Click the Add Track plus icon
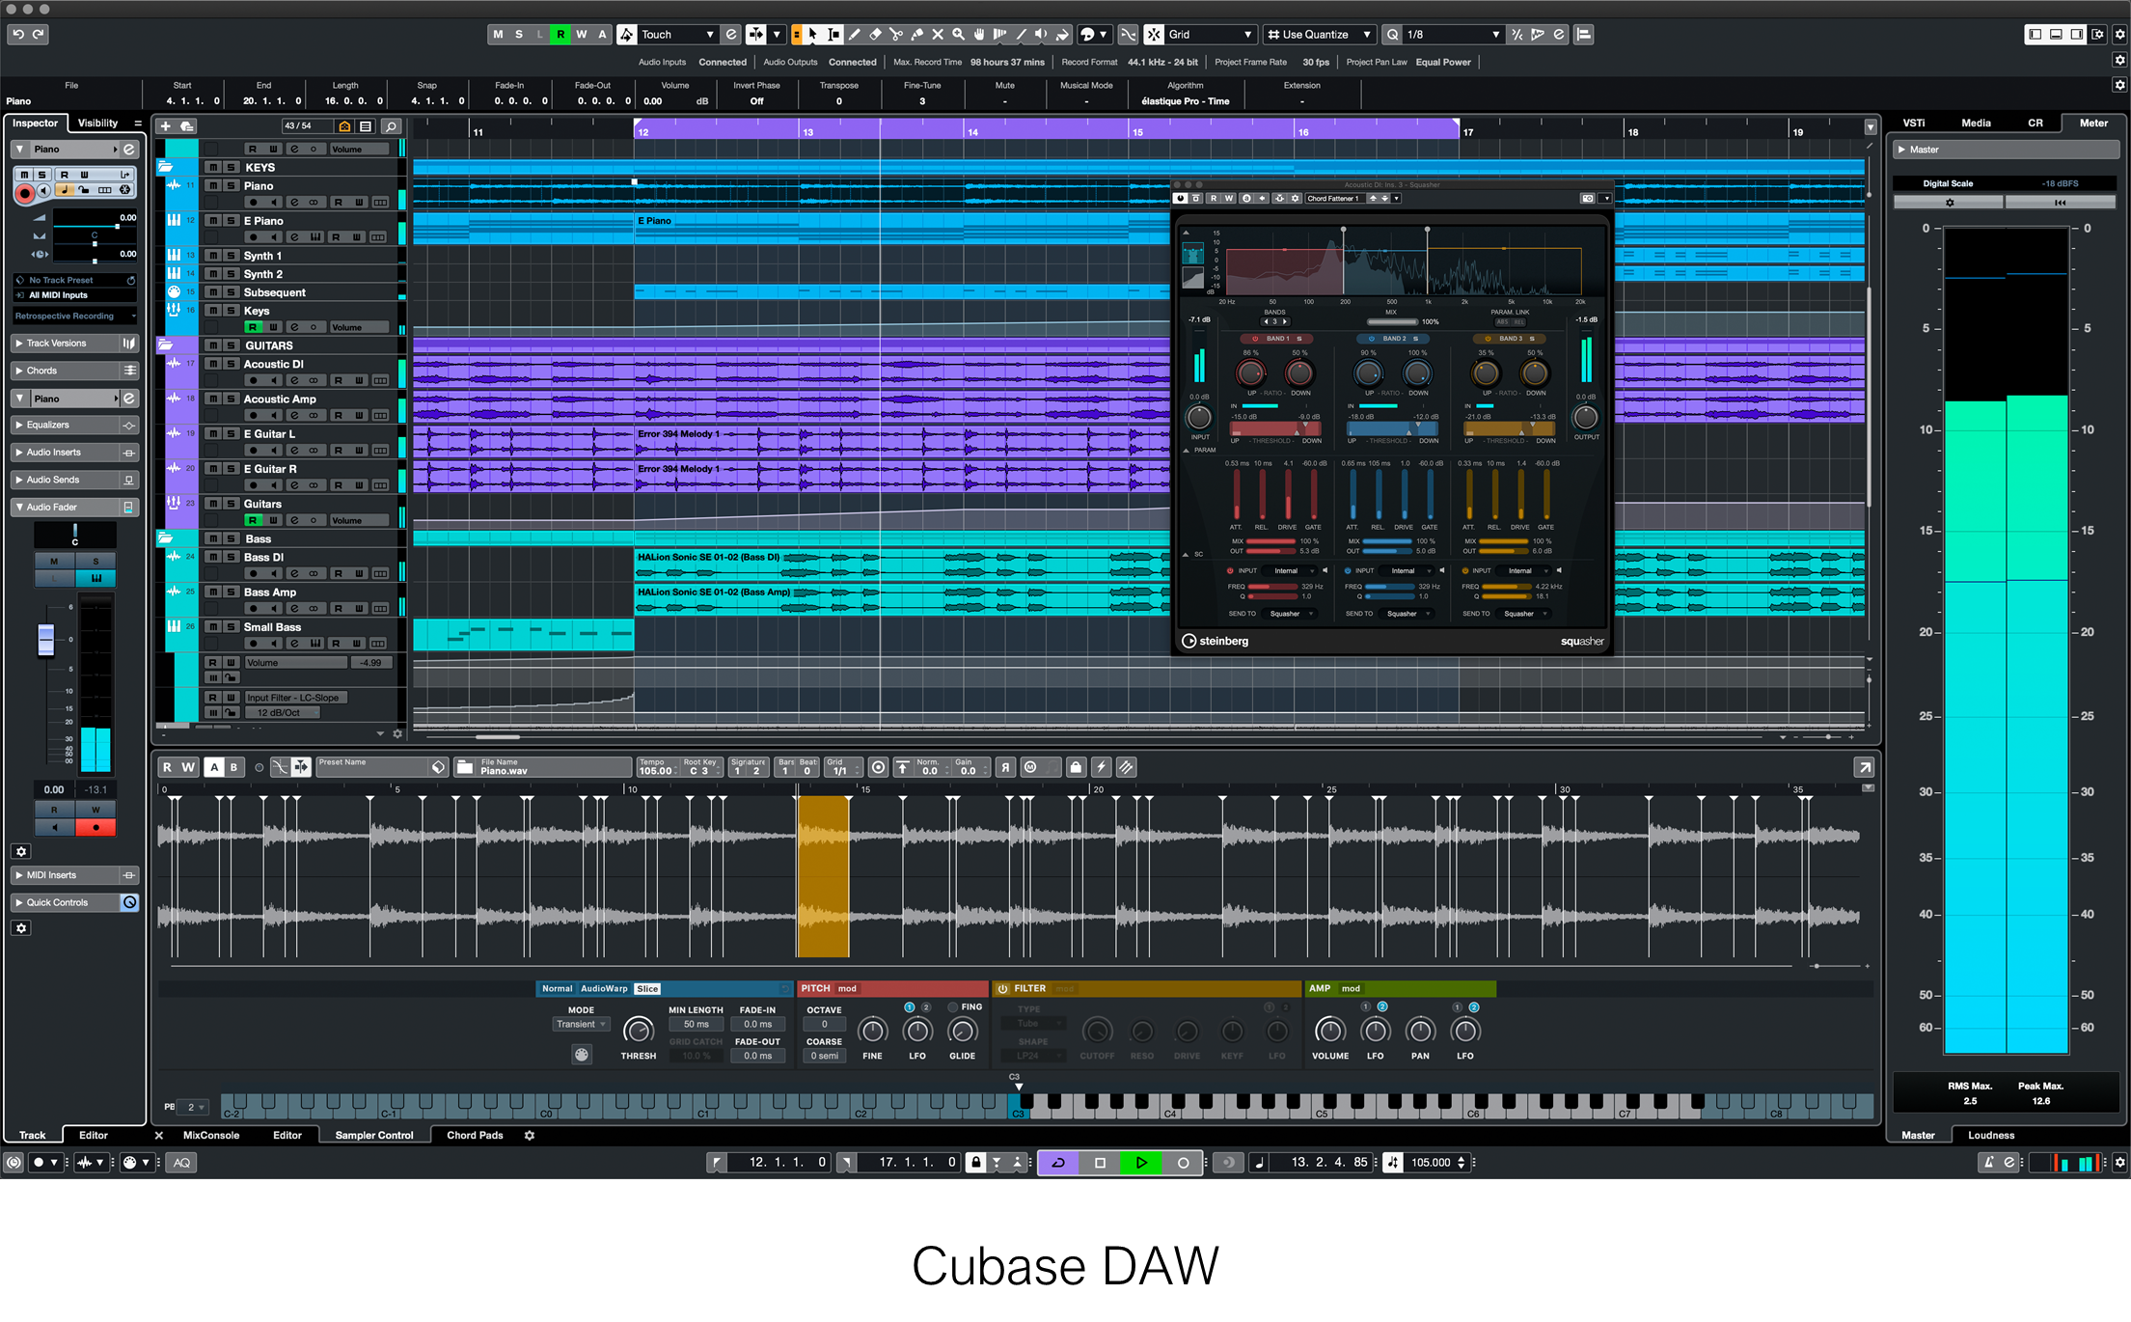 pos(166,126)
